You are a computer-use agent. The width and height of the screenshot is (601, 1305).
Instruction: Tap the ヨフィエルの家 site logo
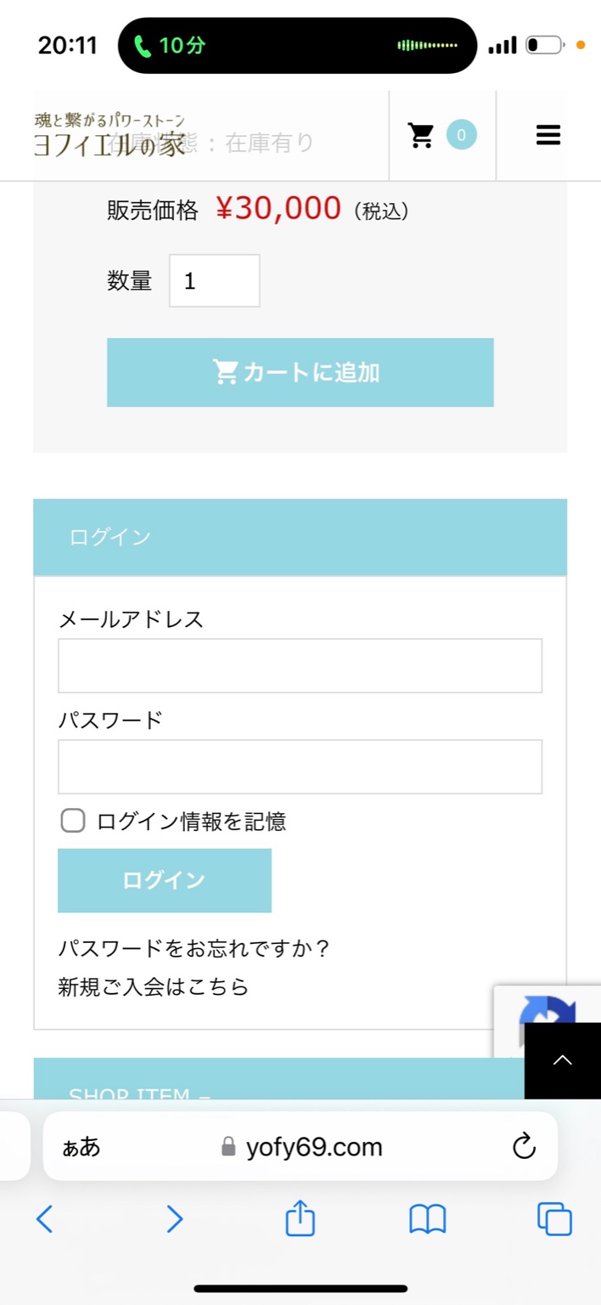110,136
